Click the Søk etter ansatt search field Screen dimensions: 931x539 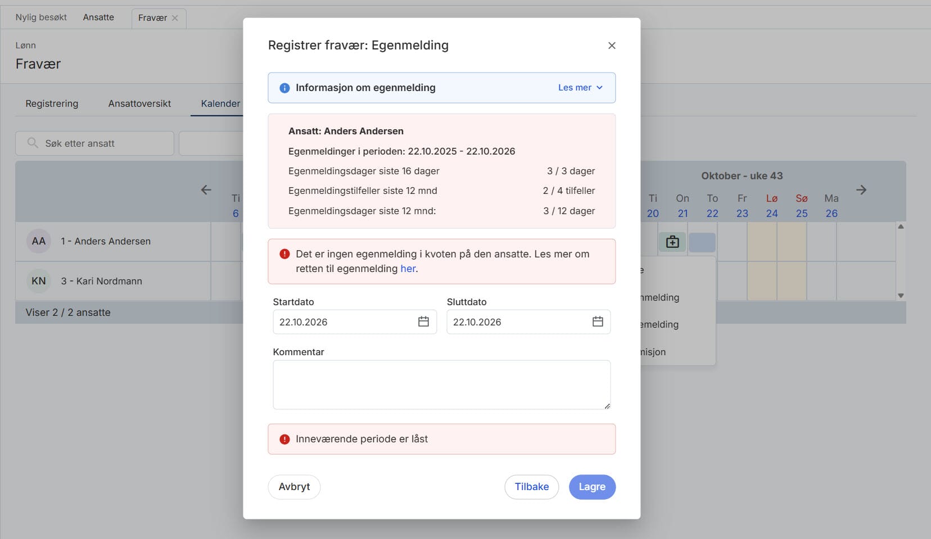[x=94, y=143]
